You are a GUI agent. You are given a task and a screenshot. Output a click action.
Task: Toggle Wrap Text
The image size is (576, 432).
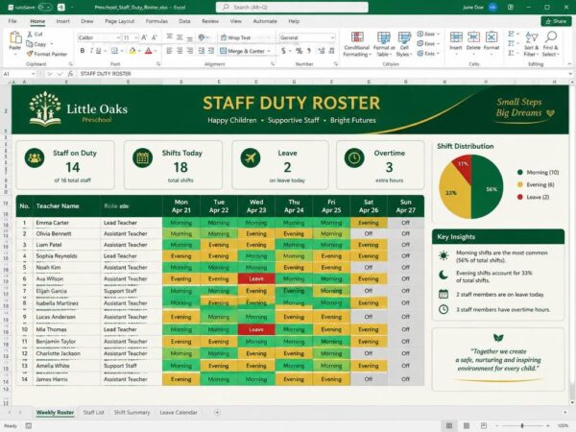tap(235, 37)
